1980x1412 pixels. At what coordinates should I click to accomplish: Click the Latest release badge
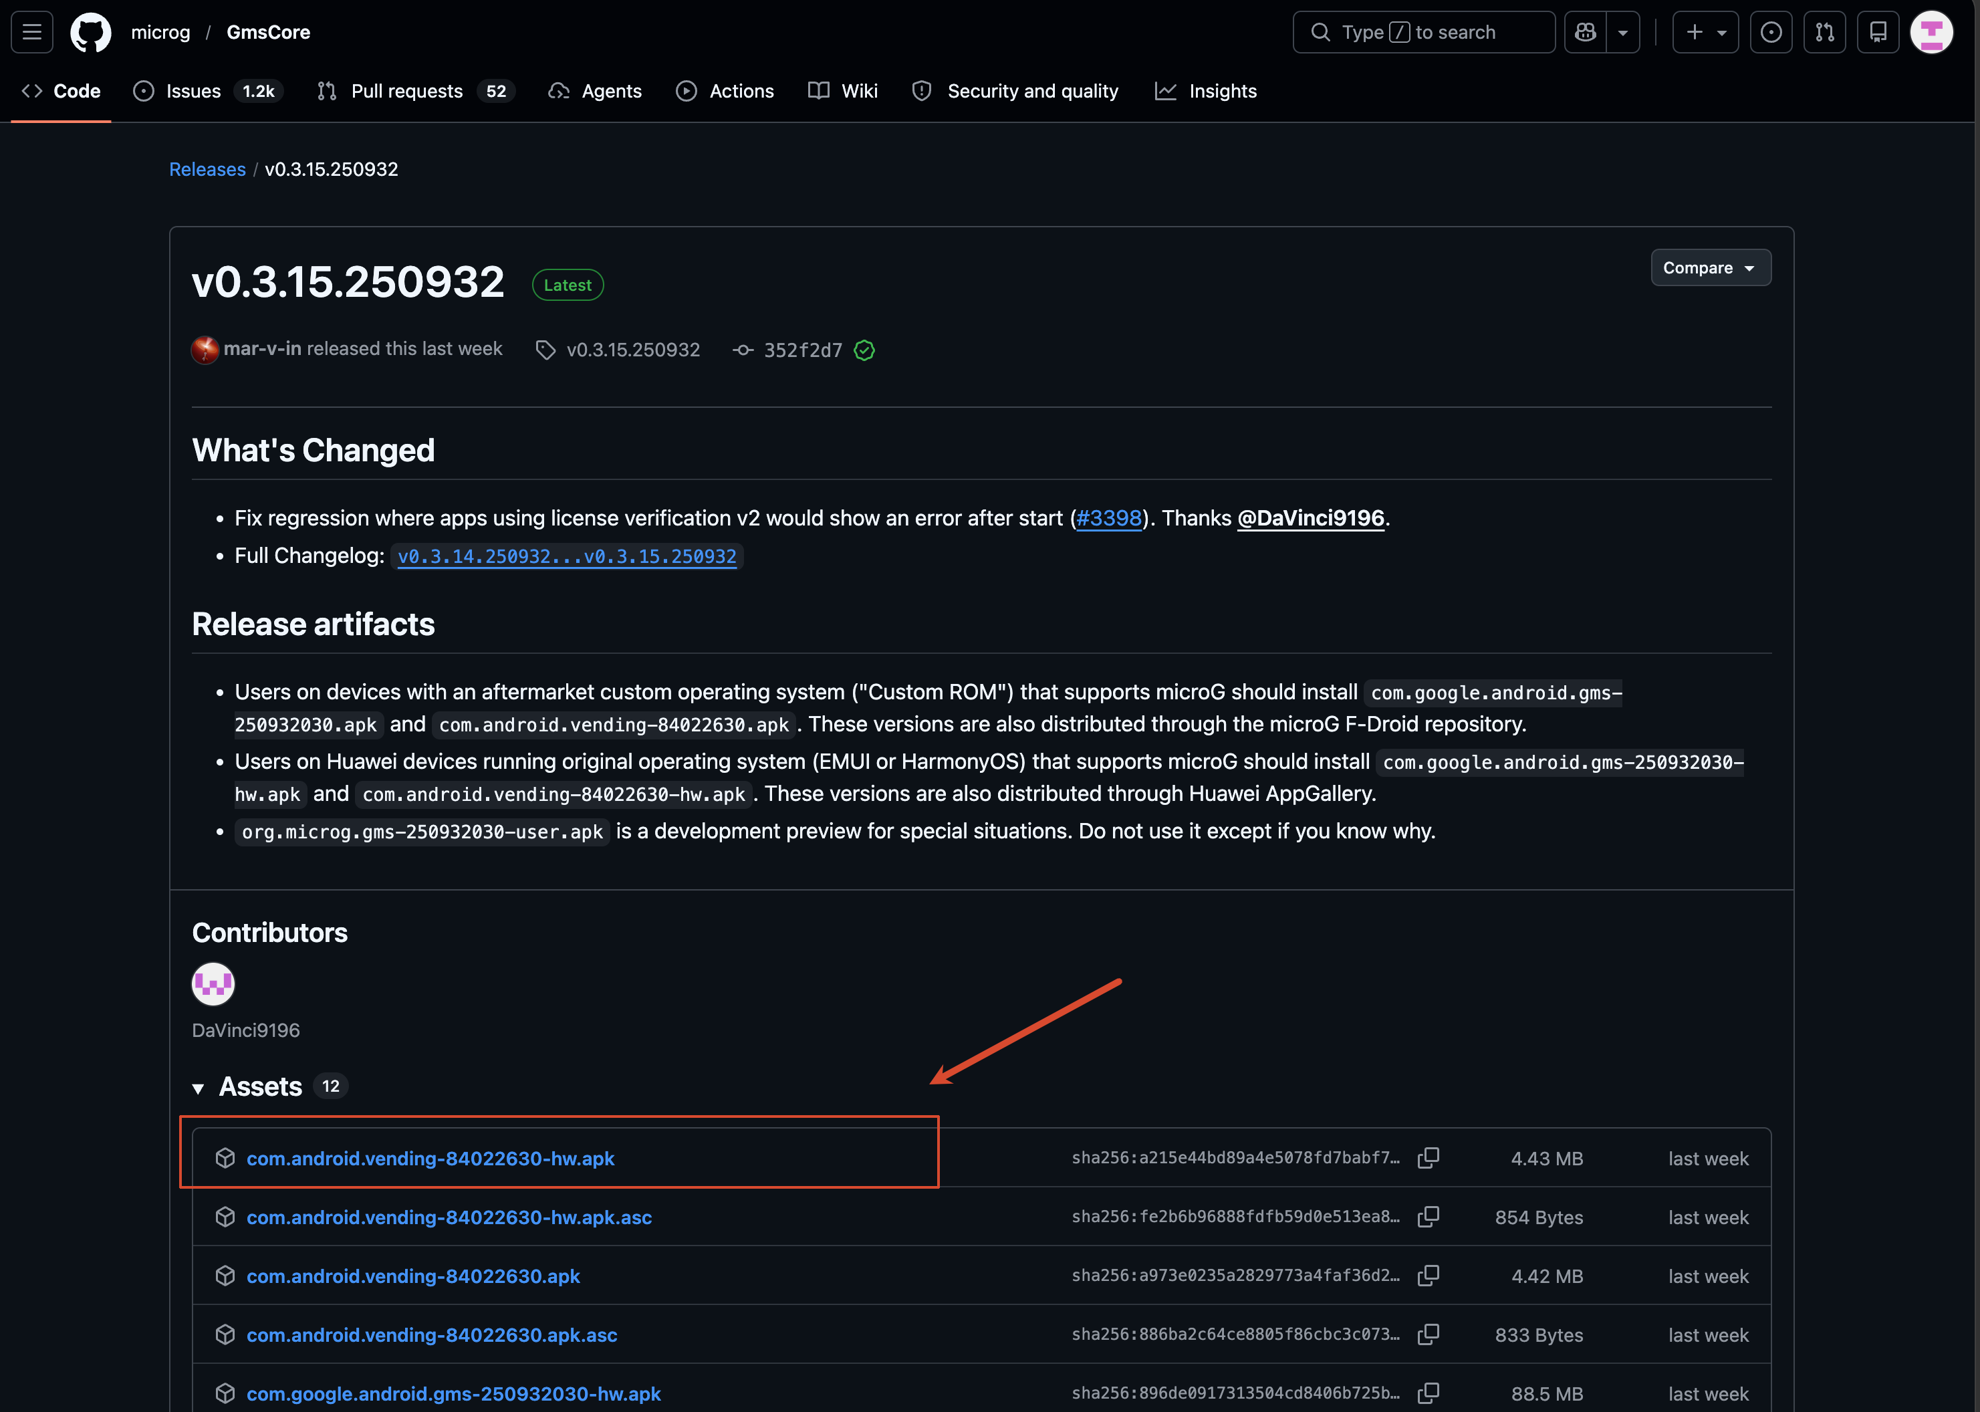(568, 285)
